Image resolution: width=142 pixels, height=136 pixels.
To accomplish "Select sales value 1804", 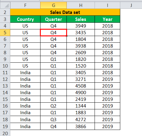I will coord(81,39).
